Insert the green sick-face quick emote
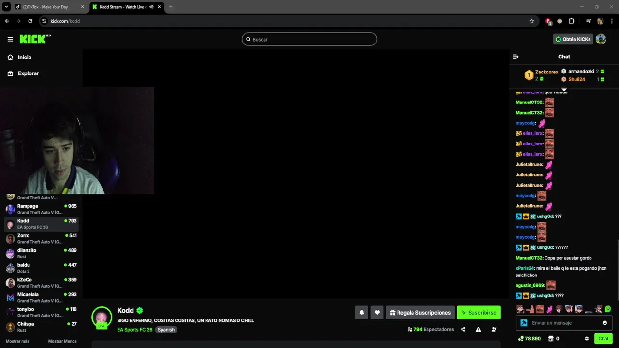This screenshot has width=619, height=348. (x=608, y=309)
